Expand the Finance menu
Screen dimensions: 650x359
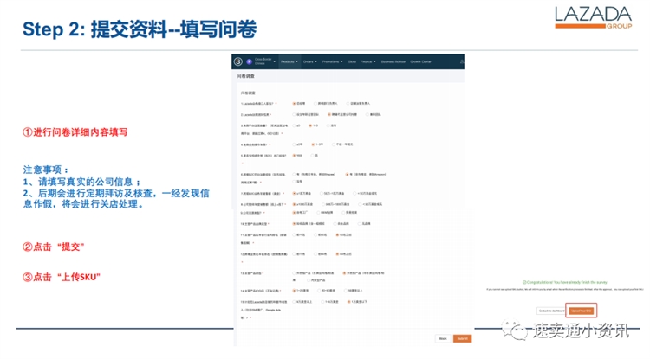pyautogui.click(x=367, y=61)
